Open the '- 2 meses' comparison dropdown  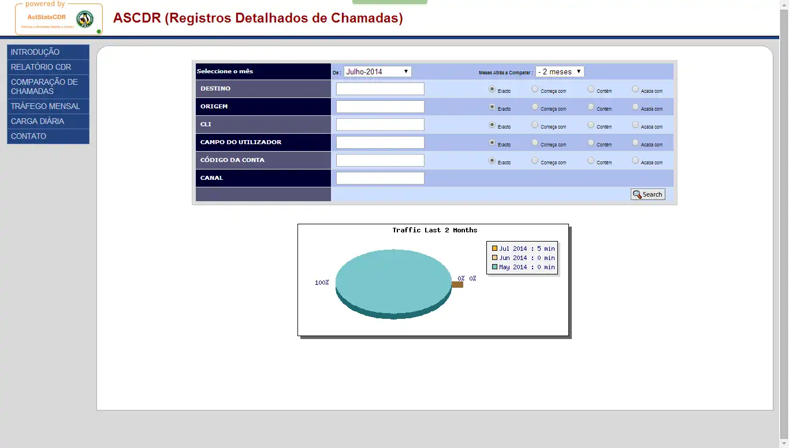[x=560, y=71]
